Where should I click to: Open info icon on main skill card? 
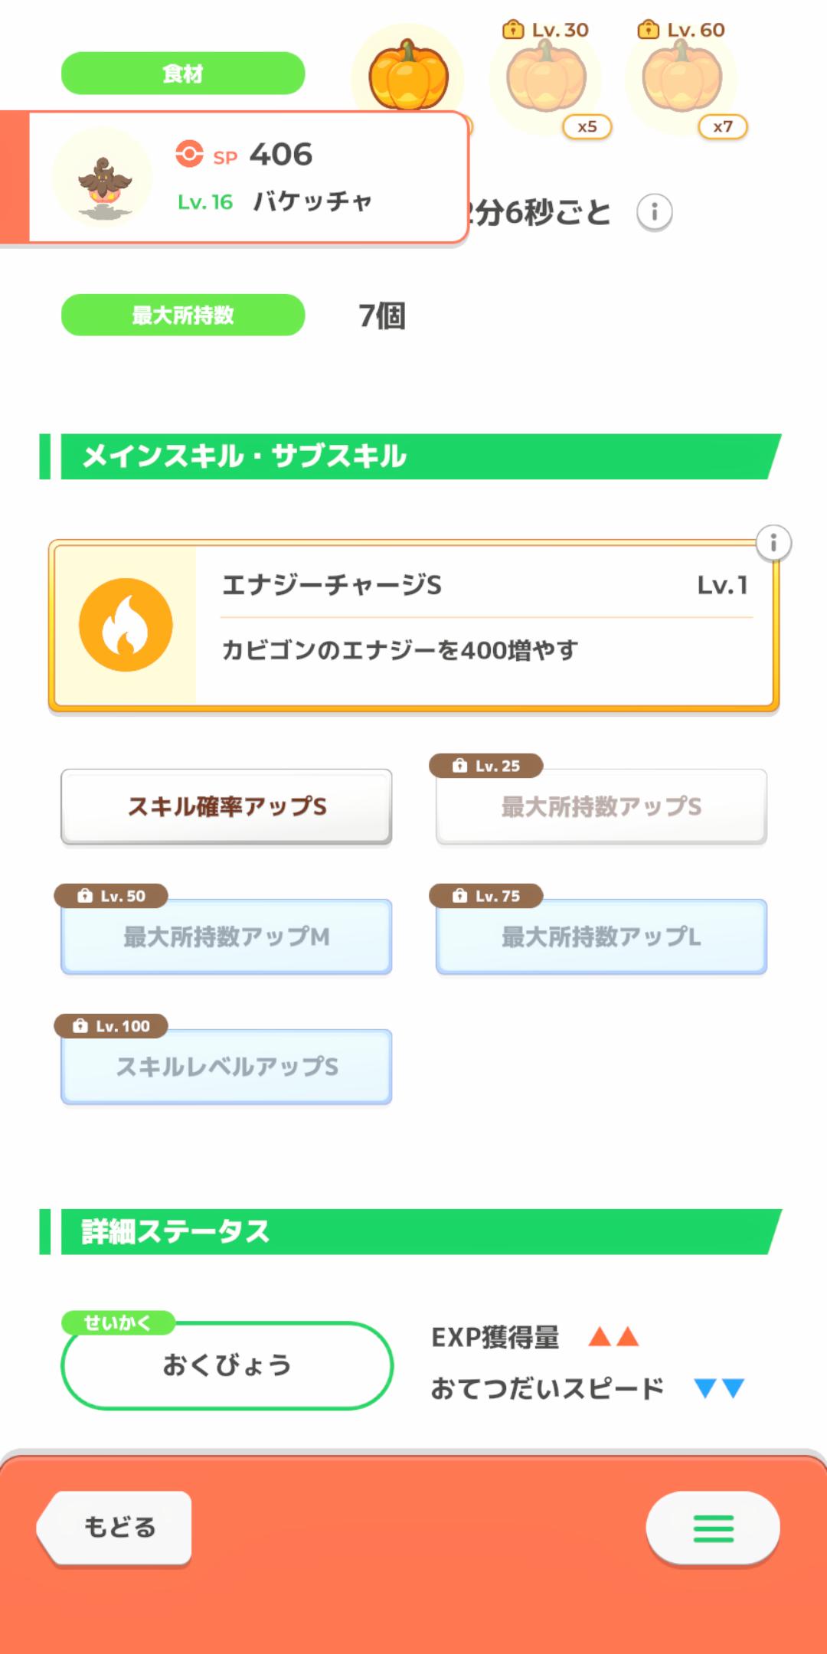click(773, 543)
